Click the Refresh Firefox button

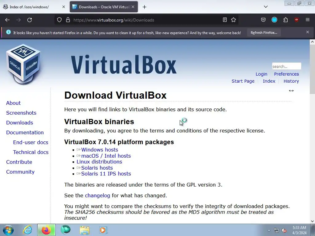[264, 33]
